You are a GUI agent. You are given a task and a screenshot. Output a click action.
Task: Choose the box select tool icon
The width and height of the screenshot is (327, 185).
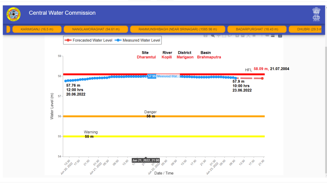pyautogui.click(x=224, y=36)
